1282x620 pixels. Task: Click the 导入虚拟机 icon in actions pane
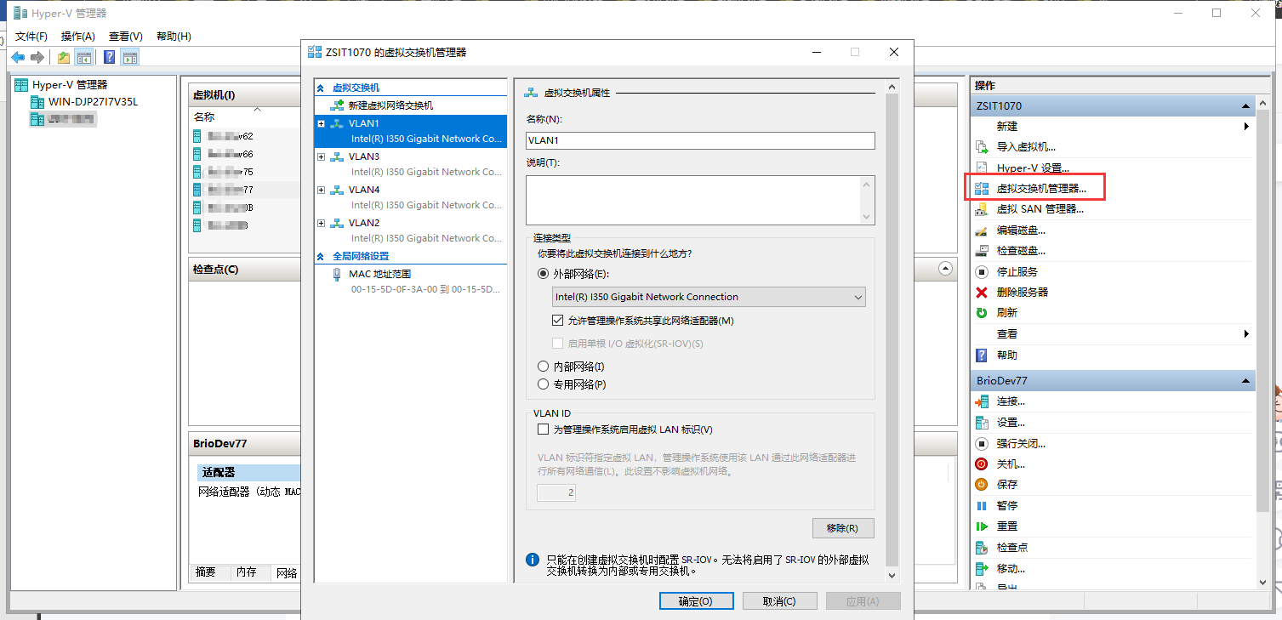[x=981, y=147]
